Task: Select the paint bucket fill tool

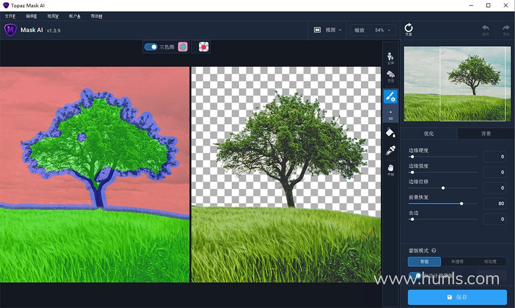Action: point(391,133)
